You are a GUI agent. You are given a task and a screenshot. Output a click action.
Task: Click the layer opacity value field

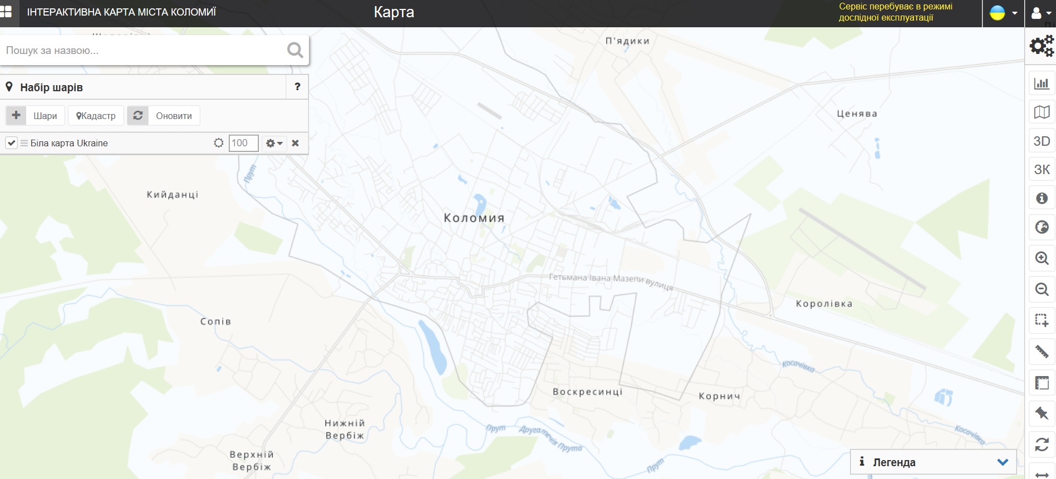point(243,143)
